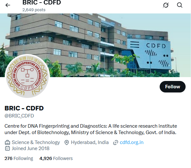
Task: Click the briefcase category icon
Action: click(x=7, y=142)
